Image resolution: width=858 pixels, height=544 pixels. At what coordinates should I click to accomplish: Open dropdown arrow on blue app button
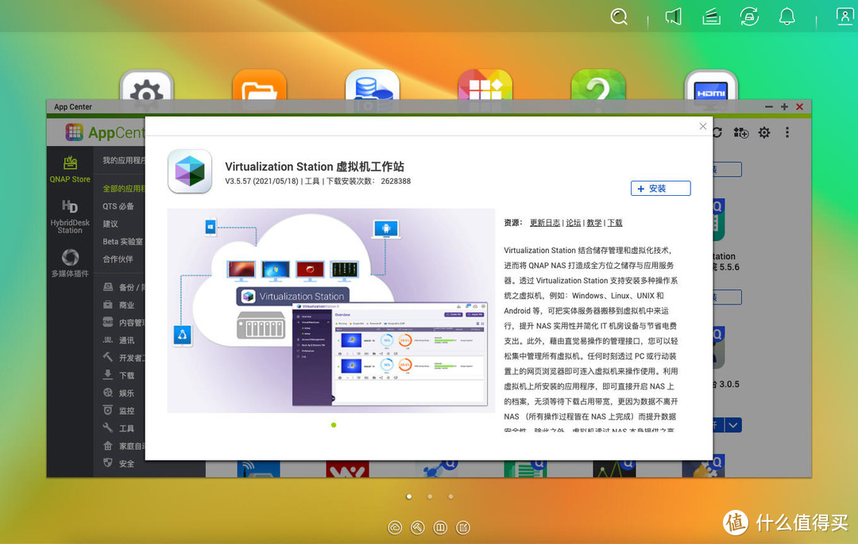(x=734, y=425)
